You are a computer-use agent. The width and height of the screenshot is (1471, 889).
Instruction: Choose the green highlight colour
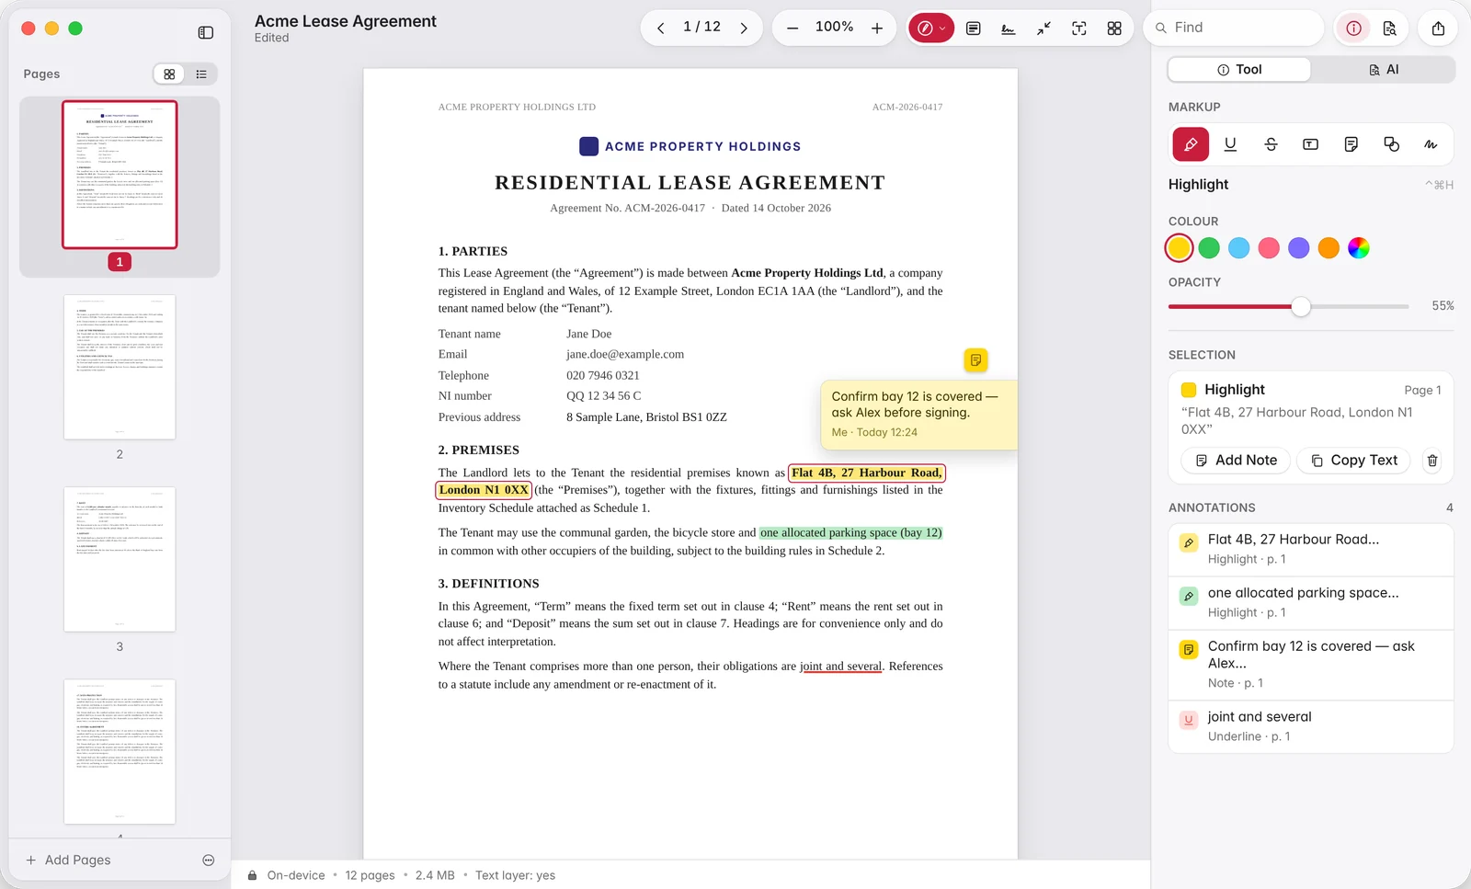click(x=1209, y=248)
